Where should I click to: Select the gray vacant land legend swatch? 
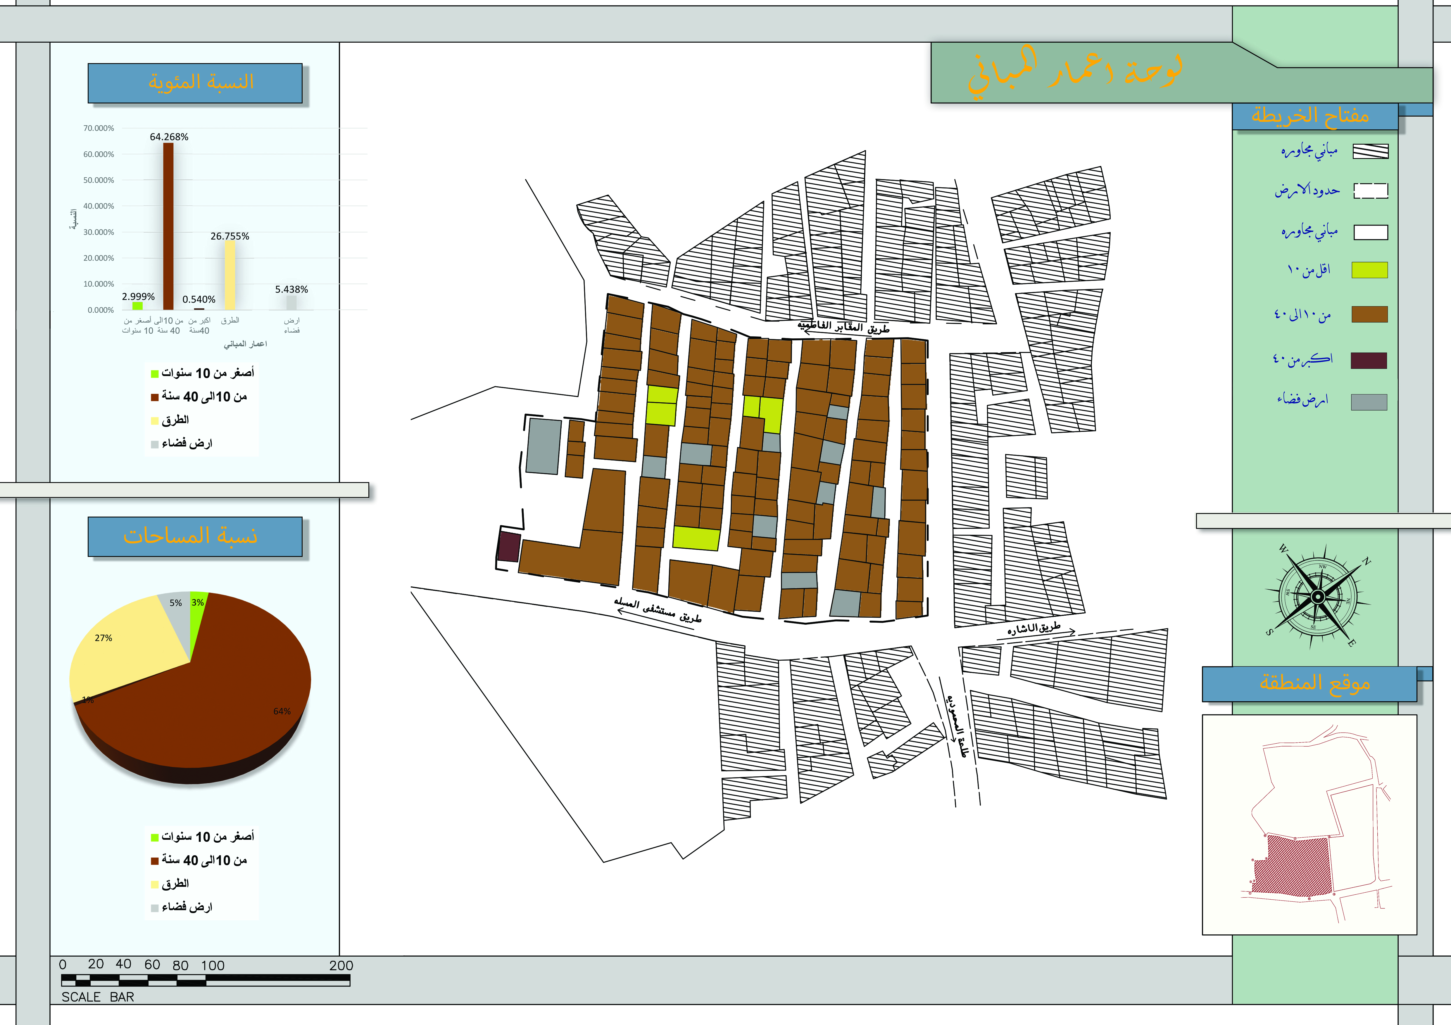click(x=1369, y=402)
